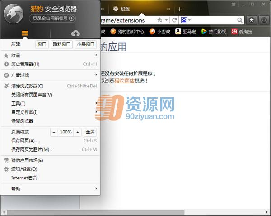
Task: Select 历史管理器(H) menu item
Action: click(50, 64)
